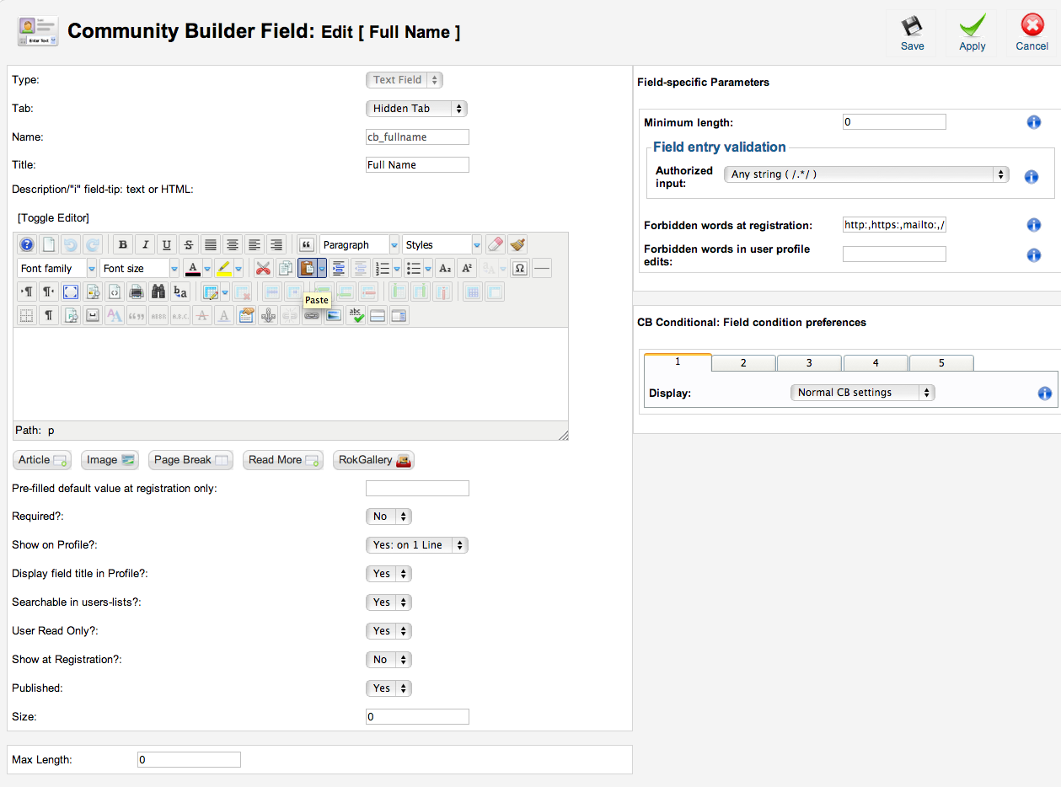Open the Font family dropdown
The height and width of the screenshot is (787, 1061).
coord(57,268)
